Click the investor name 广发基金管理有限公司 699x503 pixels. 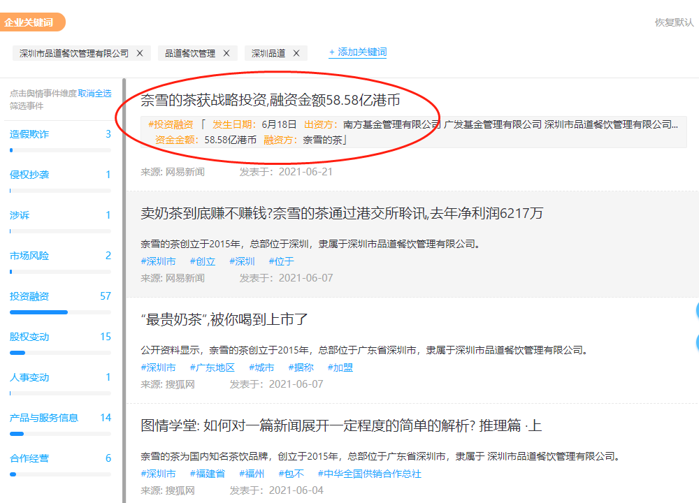point(493,125)
